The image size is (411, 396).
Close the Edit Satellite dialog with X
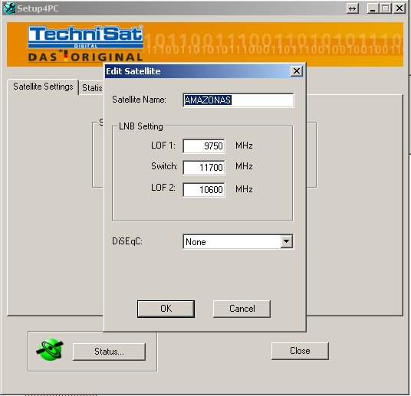pyautogui.click(x=297, y=71)
